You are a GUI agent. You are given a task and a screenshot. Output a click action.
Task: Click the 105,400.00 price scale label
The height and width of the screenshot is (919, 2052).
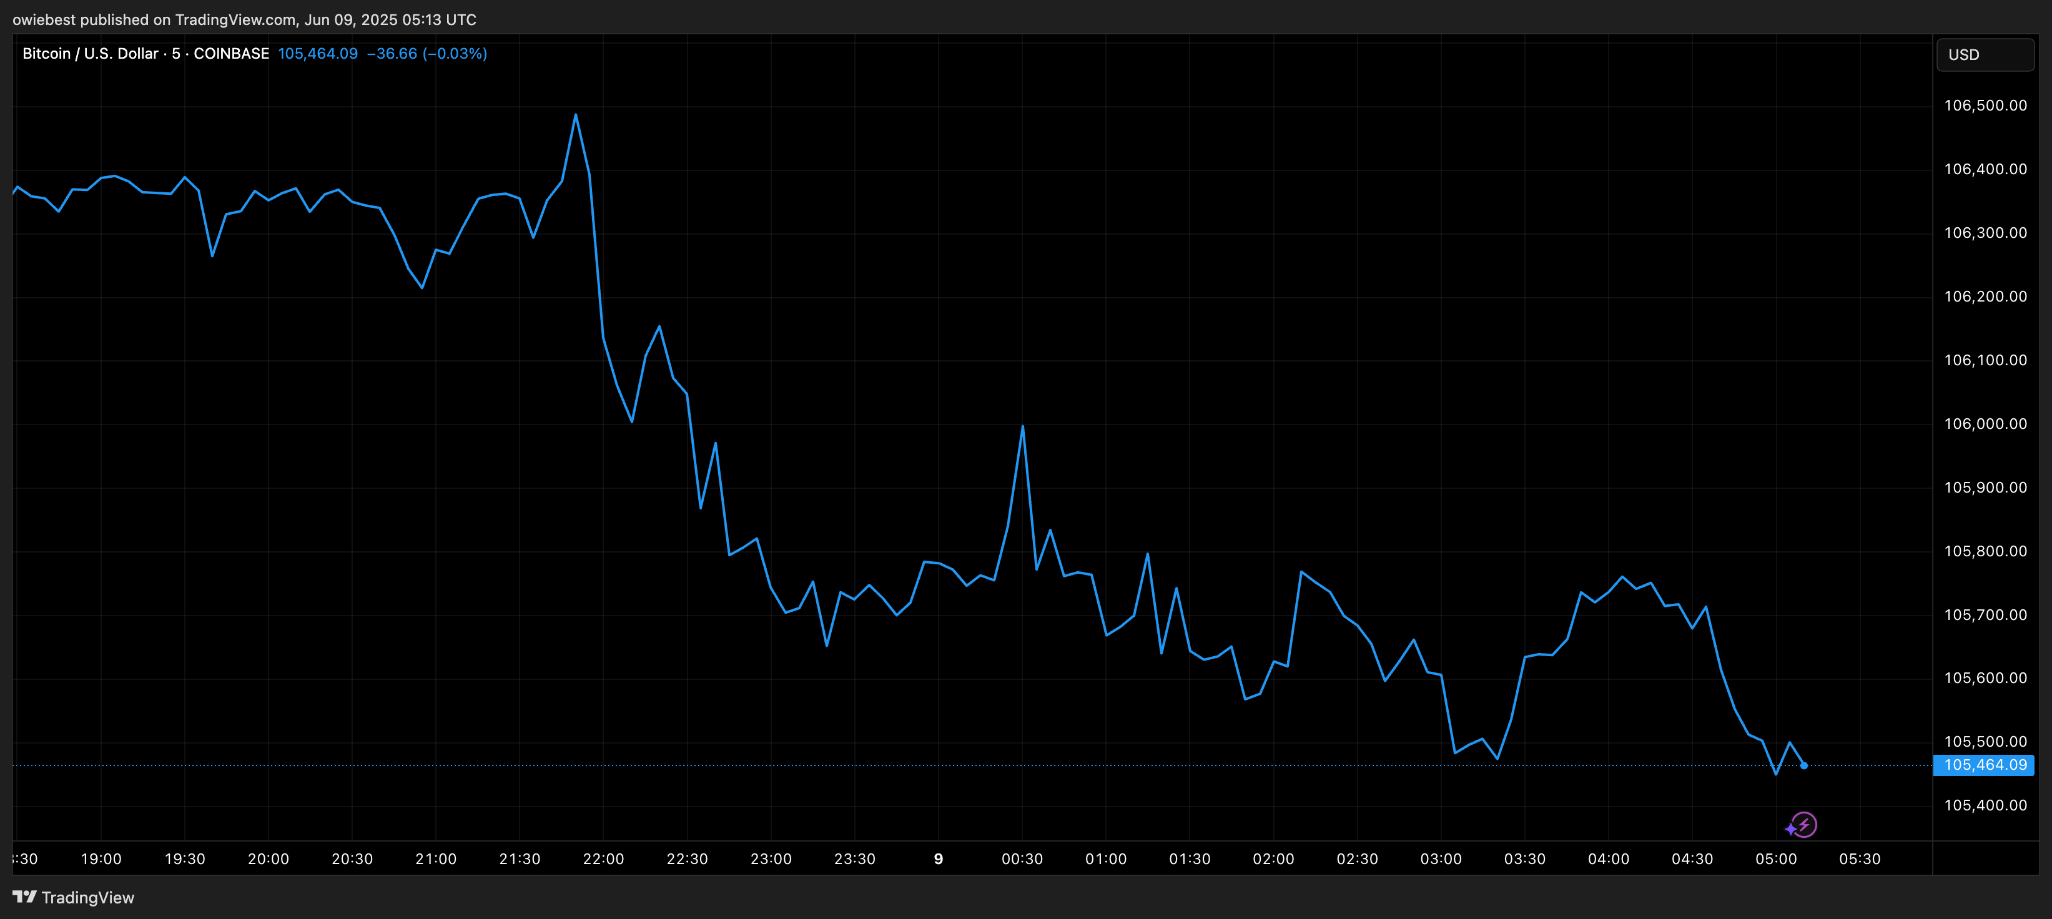(1985, 805)
